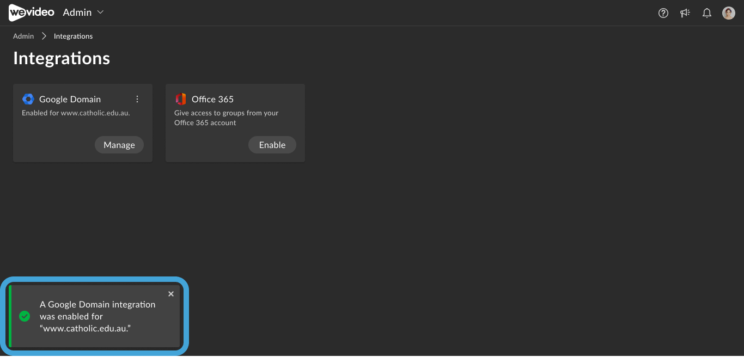Expand the Admin dropdown in header

83,13
